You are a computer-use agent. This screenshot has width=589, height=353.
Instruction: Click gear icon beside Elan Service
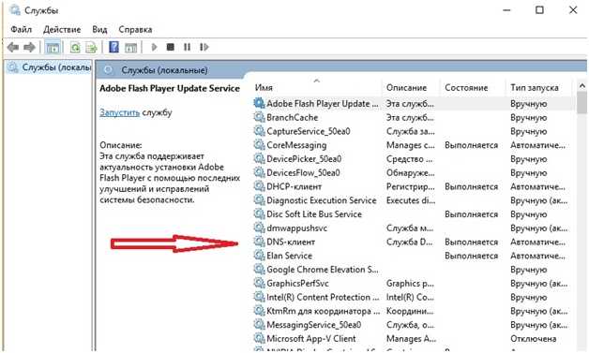(259, 256)
